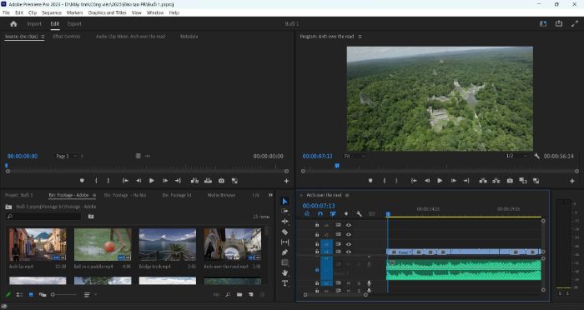The image size is (584, 310).
Task: Select the Type tool
Action: pos(285,283)
